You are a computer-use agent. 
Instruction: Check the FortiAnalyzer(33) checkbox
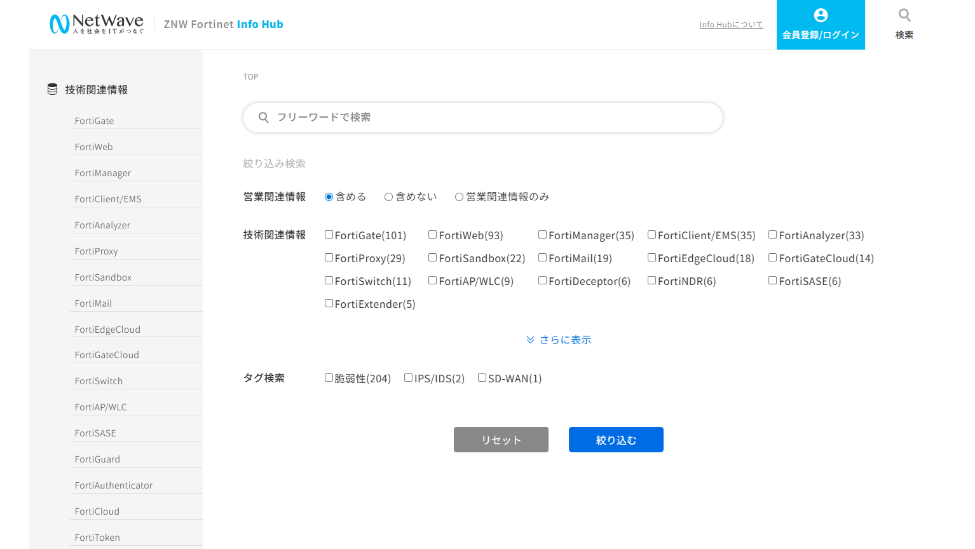(x=772, y=235)
